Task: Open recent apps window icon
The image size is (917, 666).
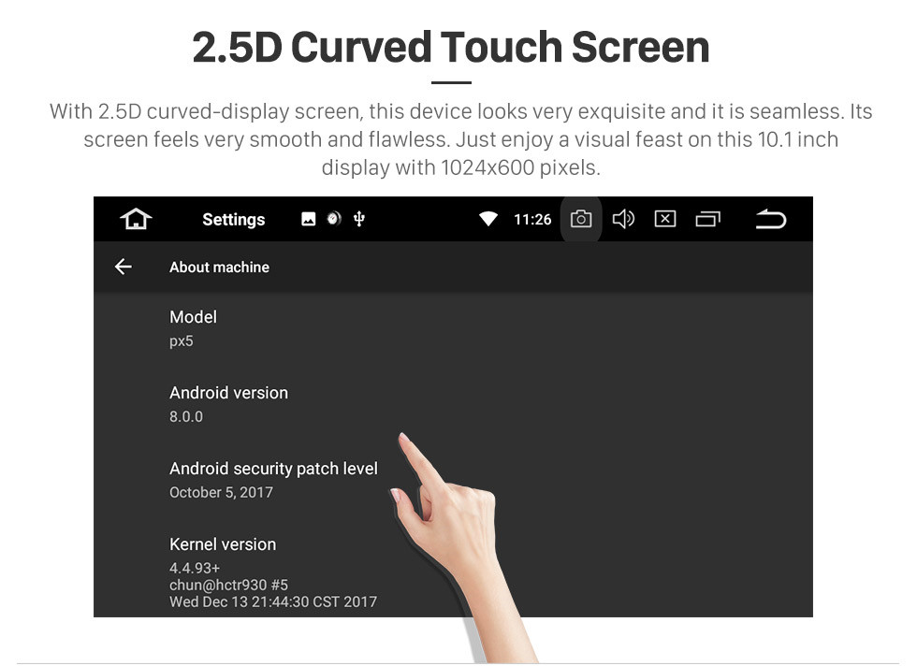Action: [707, 219]
